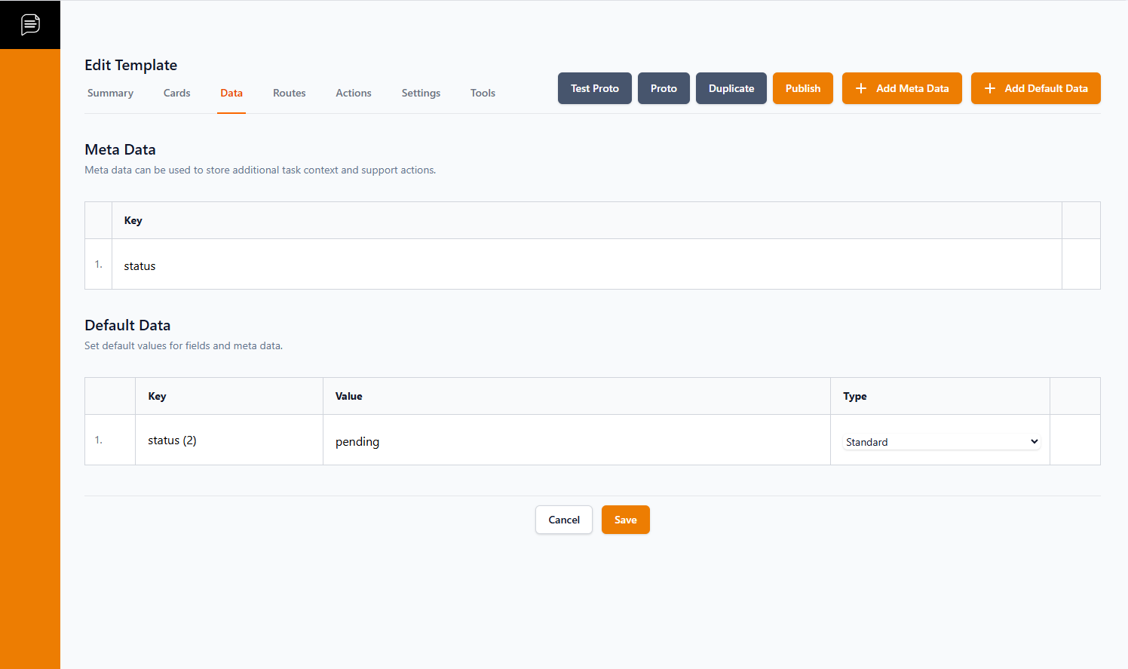Open the Summary tab
Image resolution: width=1128 pixels, height=669 pixels.
coord(110,93)
